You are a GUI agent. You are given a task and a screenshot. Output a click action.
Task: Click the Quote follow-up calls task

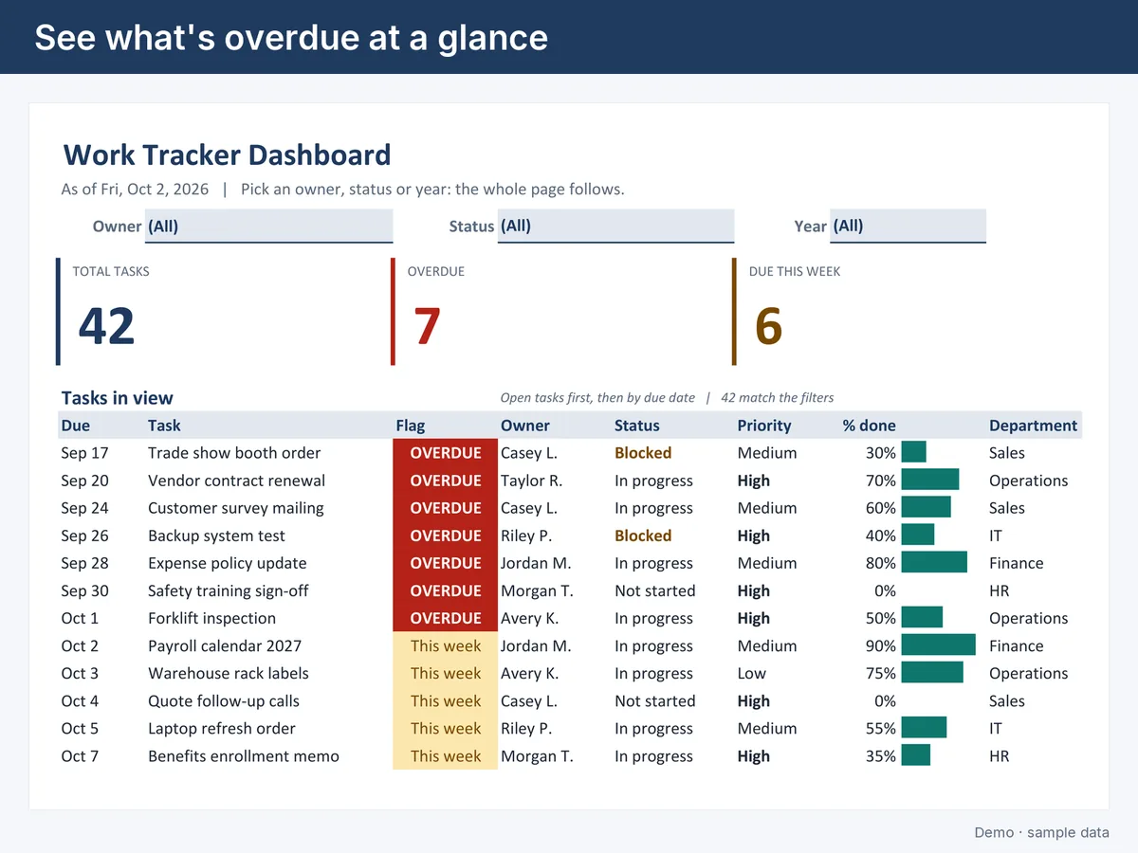point(224,701)
